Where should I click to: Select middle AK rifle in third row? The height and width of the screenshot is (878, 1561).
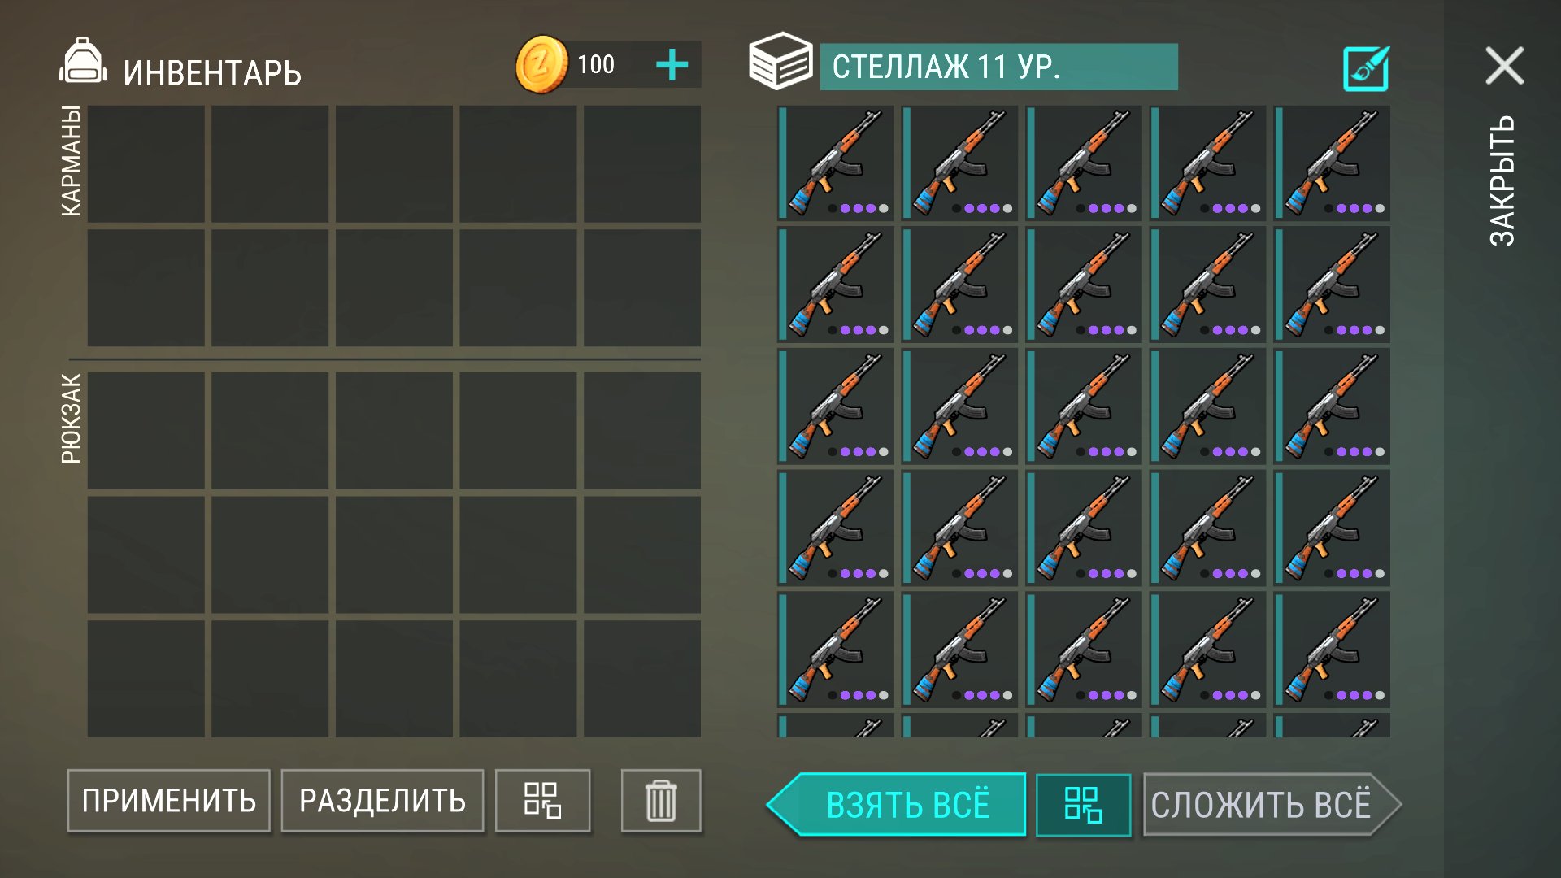(1084, 406)
